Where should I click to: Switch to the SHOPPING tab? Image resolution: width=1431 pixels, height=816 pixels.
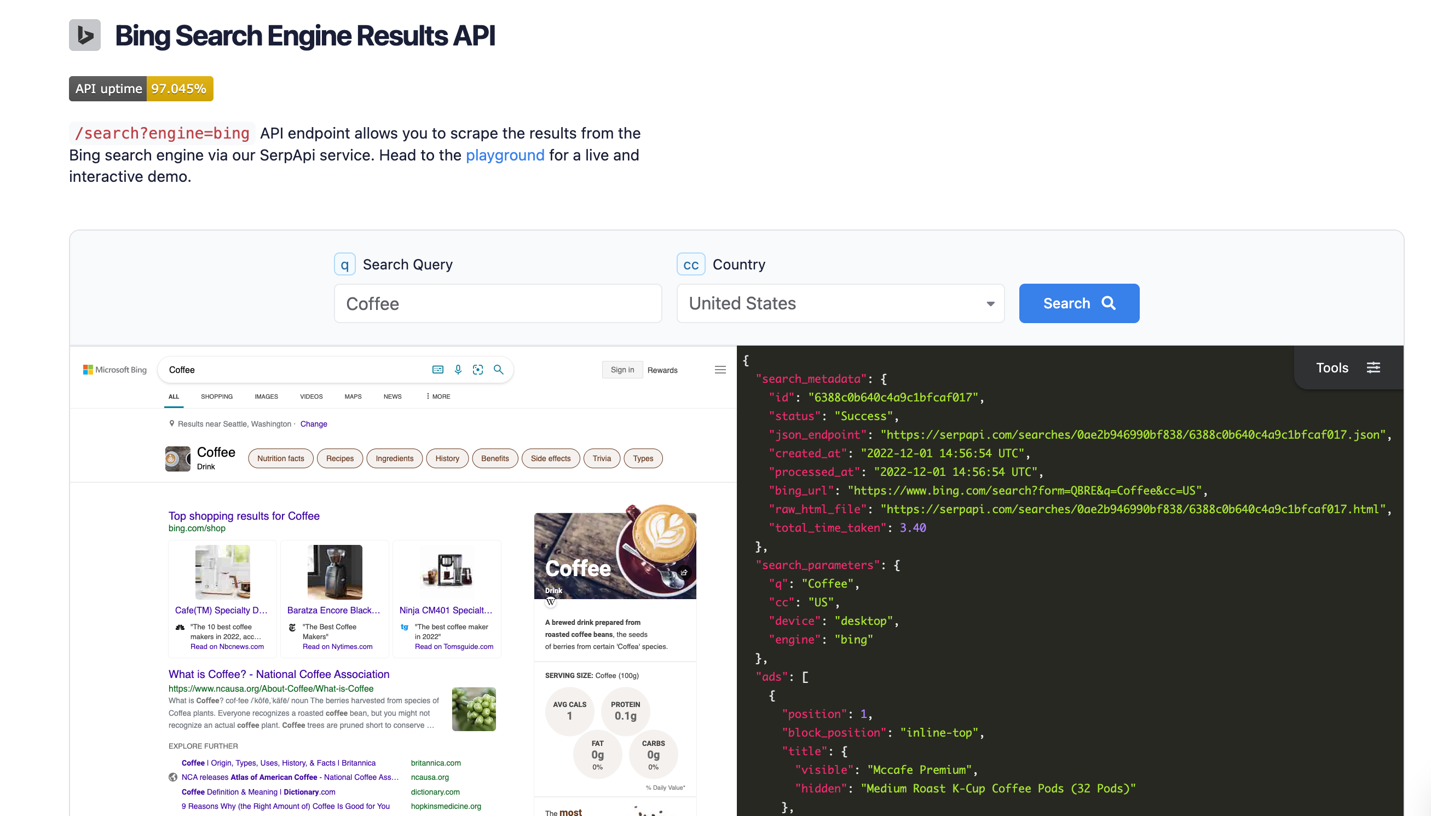(x=217, y=396)
